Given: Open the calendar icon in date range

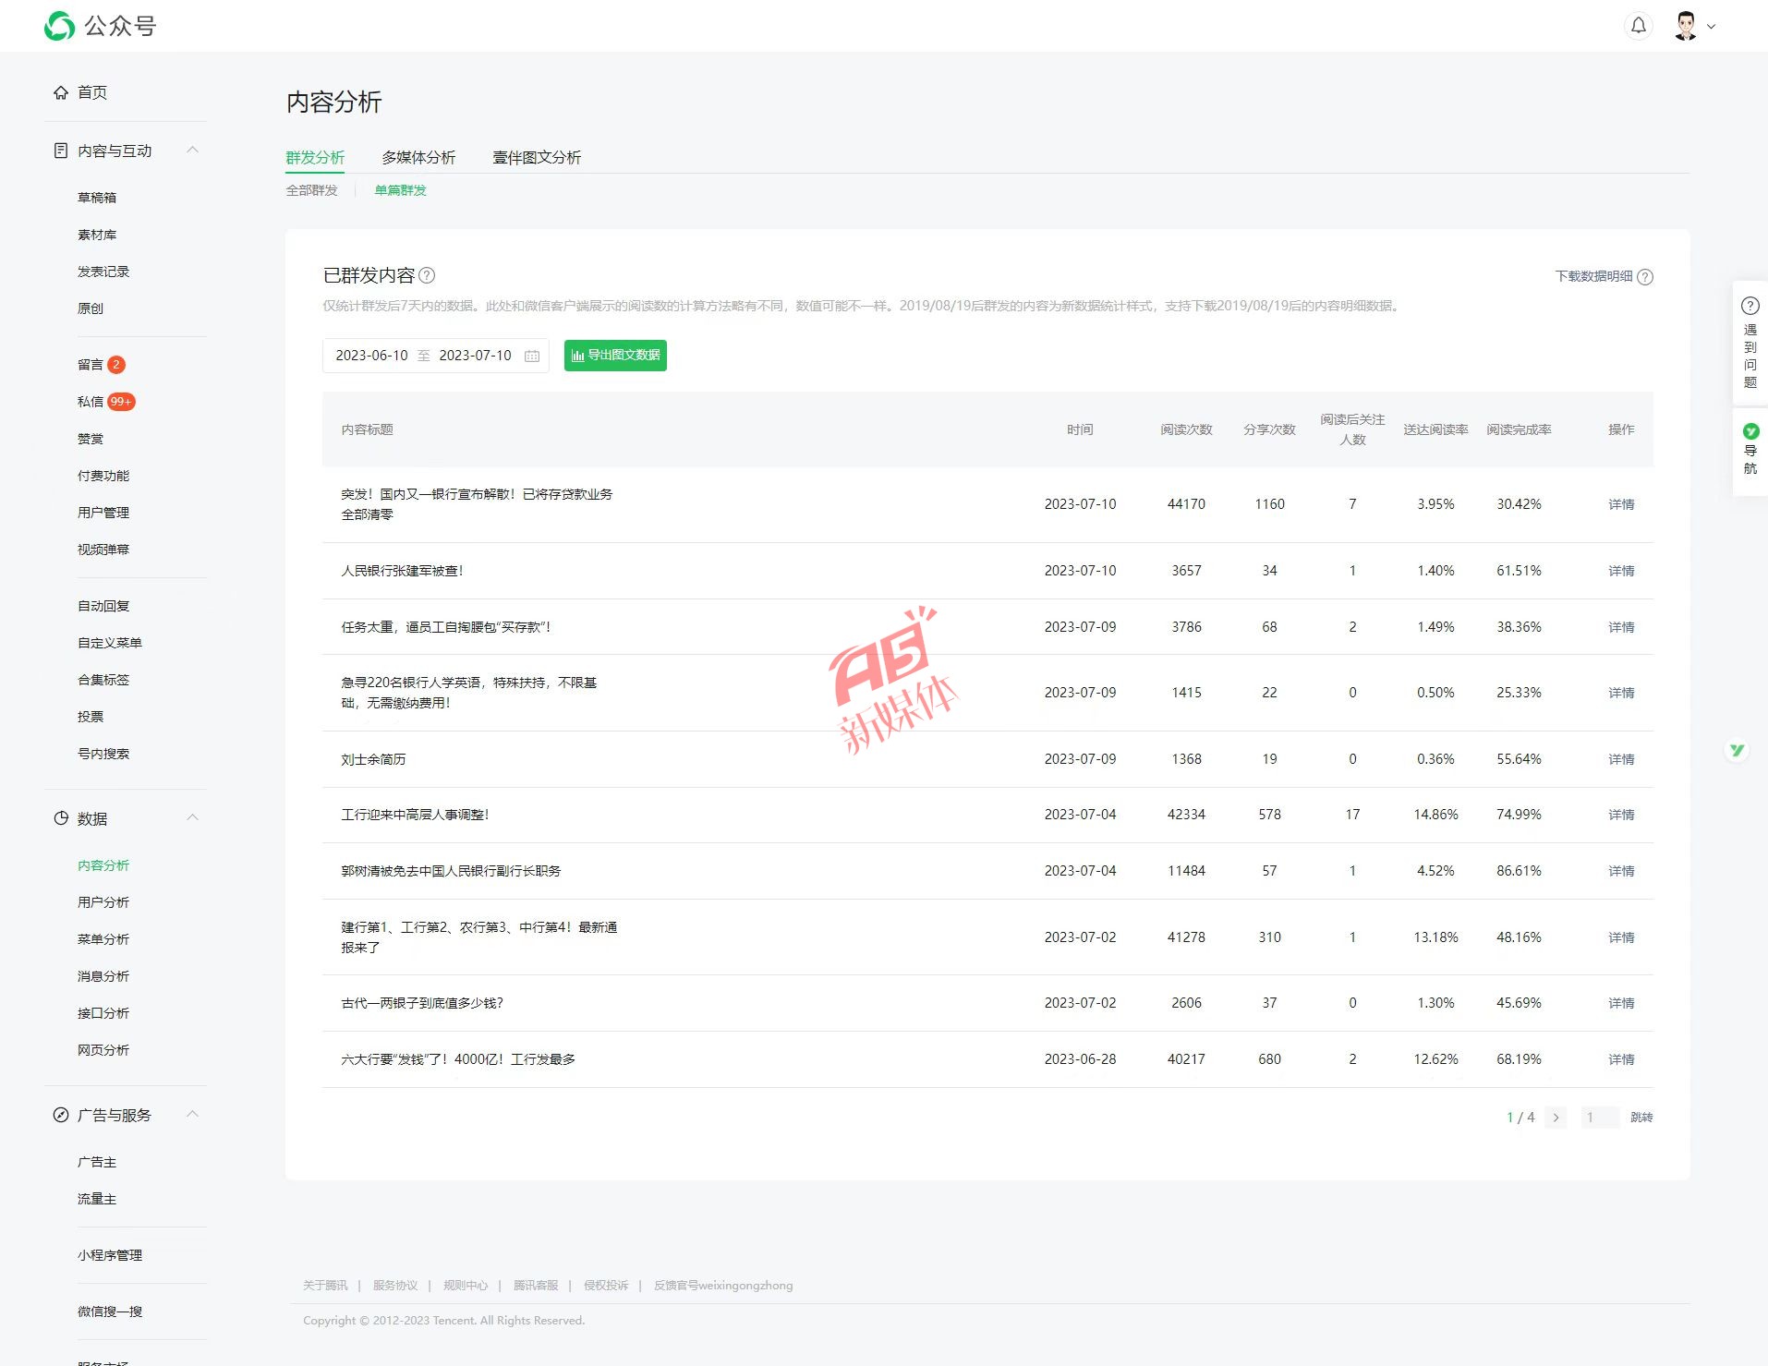Looking at the screenshot, I should tap(532, 356).
